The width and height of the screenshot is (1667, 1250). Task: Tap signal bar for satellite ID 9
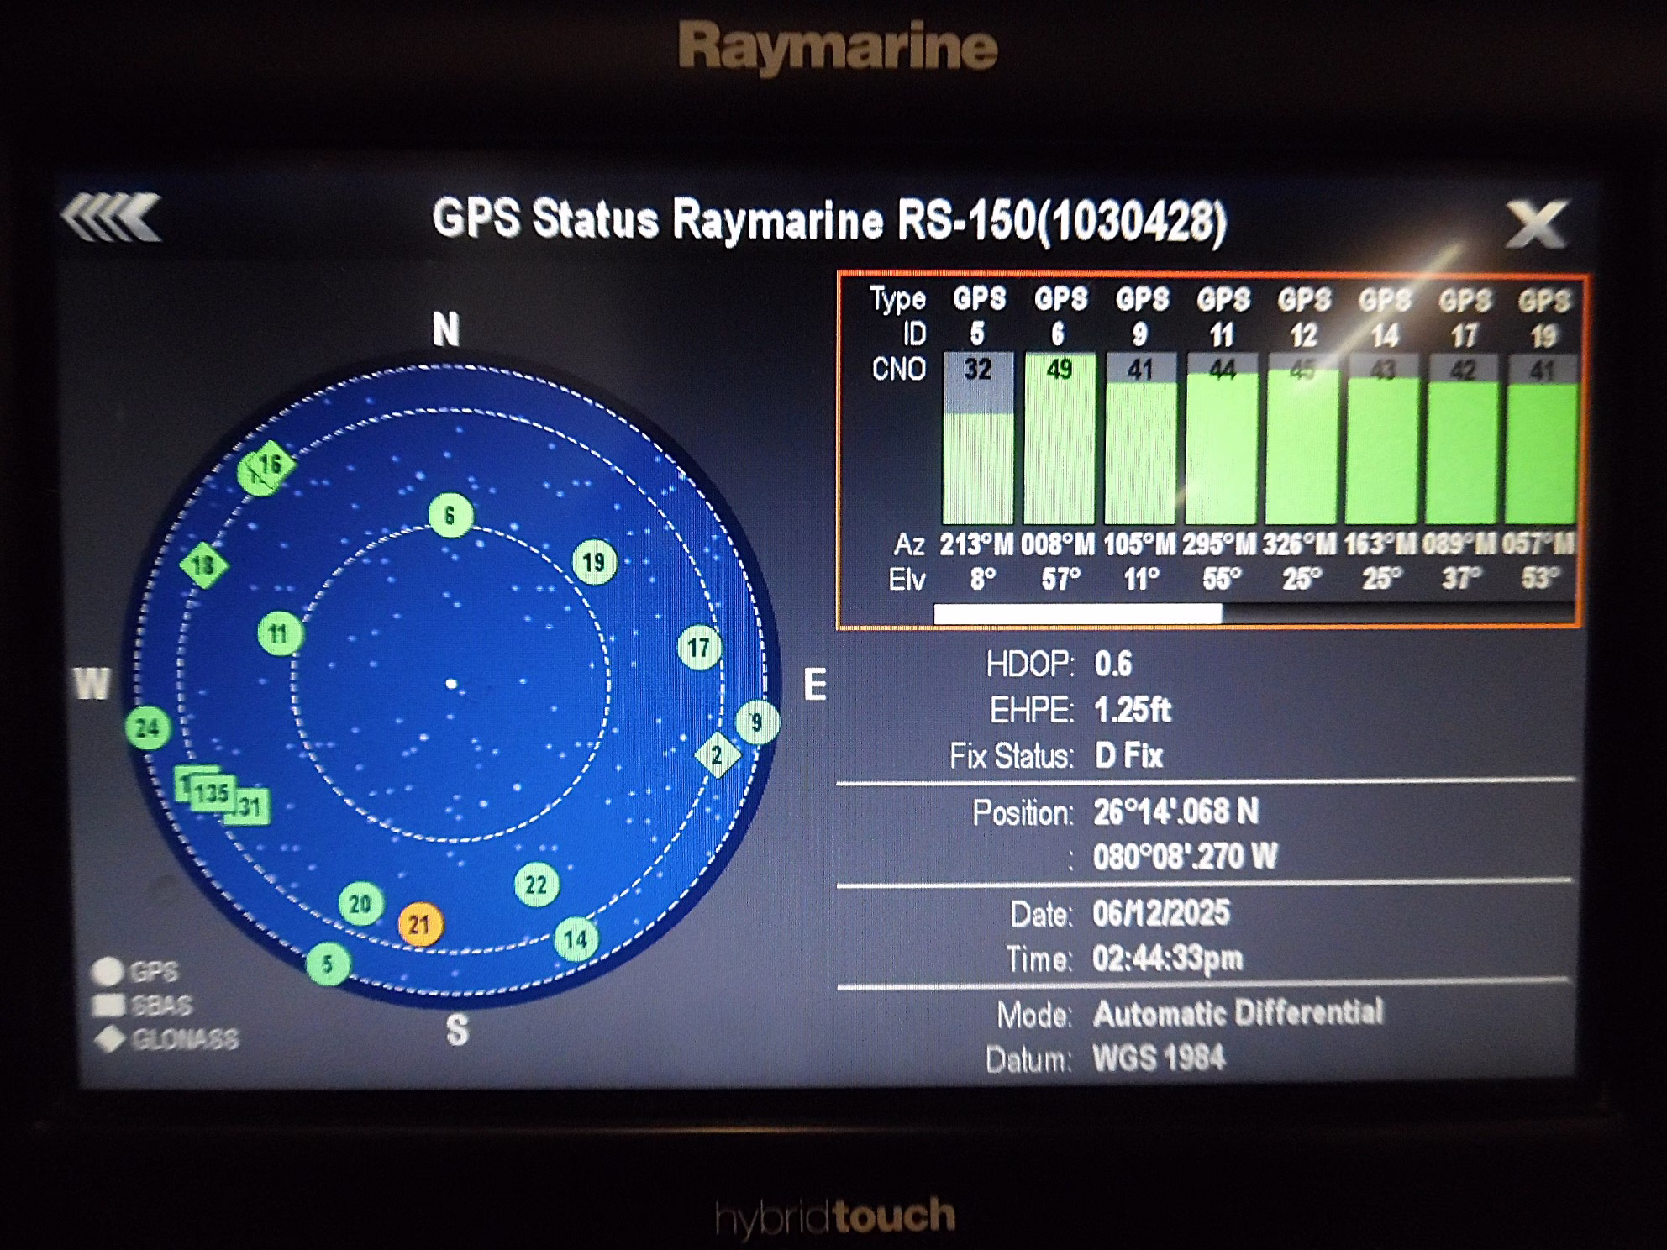(1140, 439)
